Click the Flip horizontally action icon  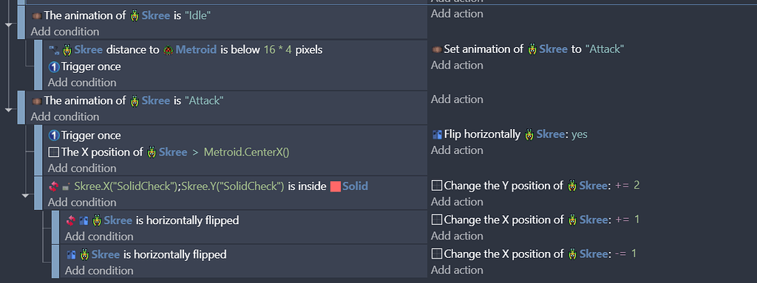tap(438, 135)
